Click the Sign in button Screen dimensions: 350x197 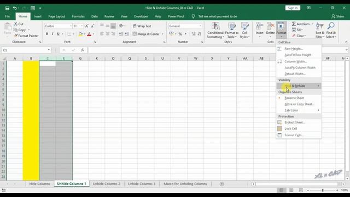[293, 8]
